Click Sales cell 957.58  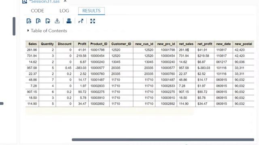[32, 68]
